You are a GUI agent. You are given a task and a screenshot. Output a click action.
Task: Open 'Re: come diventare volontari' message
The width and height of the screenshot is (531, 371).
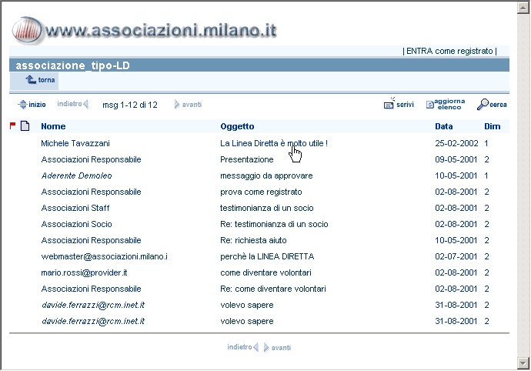pyautogui.click(x=273, y=289)
